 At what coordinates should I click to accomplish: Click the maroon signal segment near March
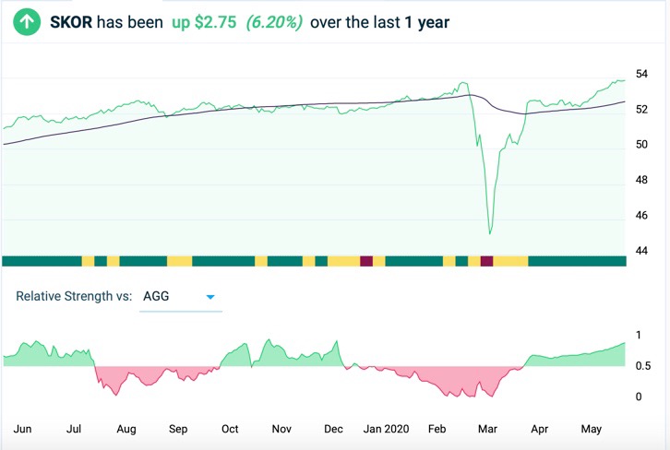pyautogui.click(x=487, y=262)
